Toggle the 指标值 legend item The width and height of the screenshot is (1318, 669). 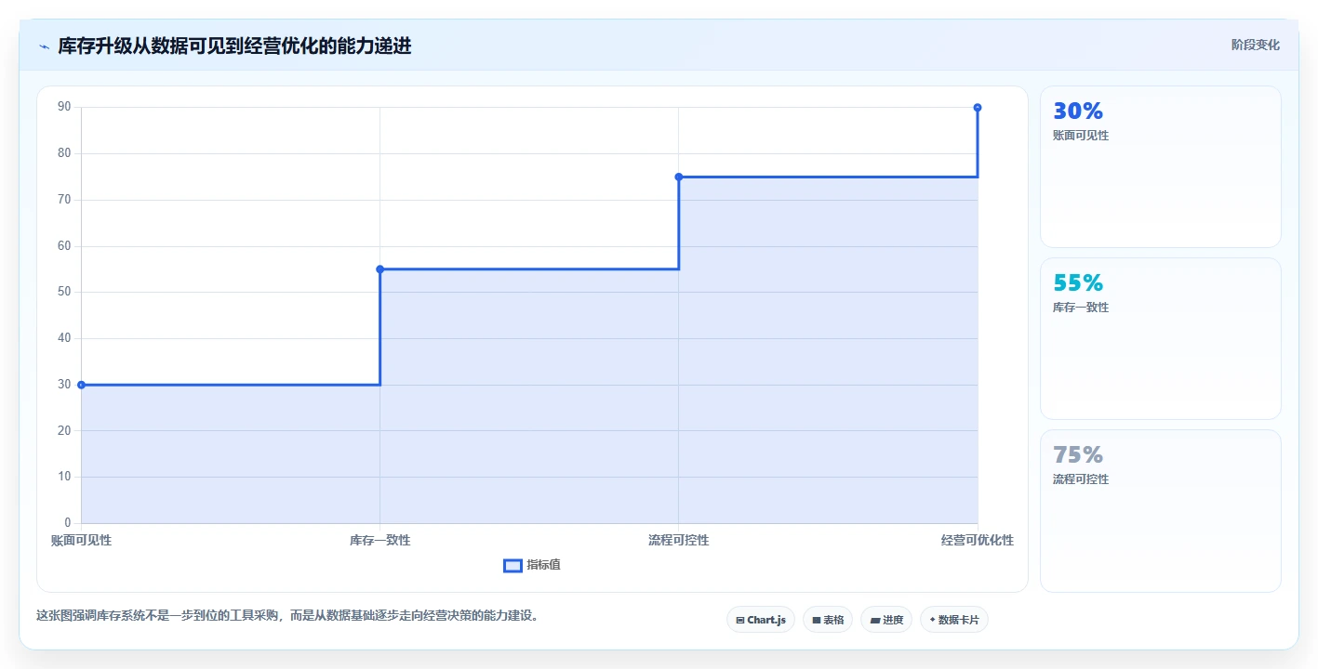tap(532, 565)
